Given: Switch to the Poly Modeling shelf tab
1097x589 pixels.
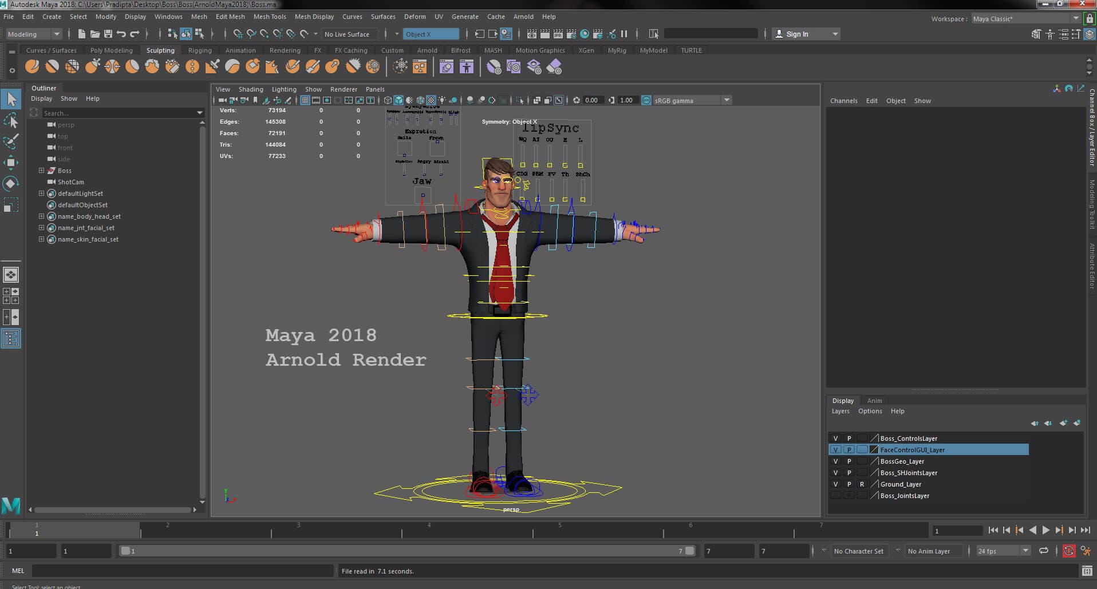Looking at the screenshot, I should [x=112, y=50].
